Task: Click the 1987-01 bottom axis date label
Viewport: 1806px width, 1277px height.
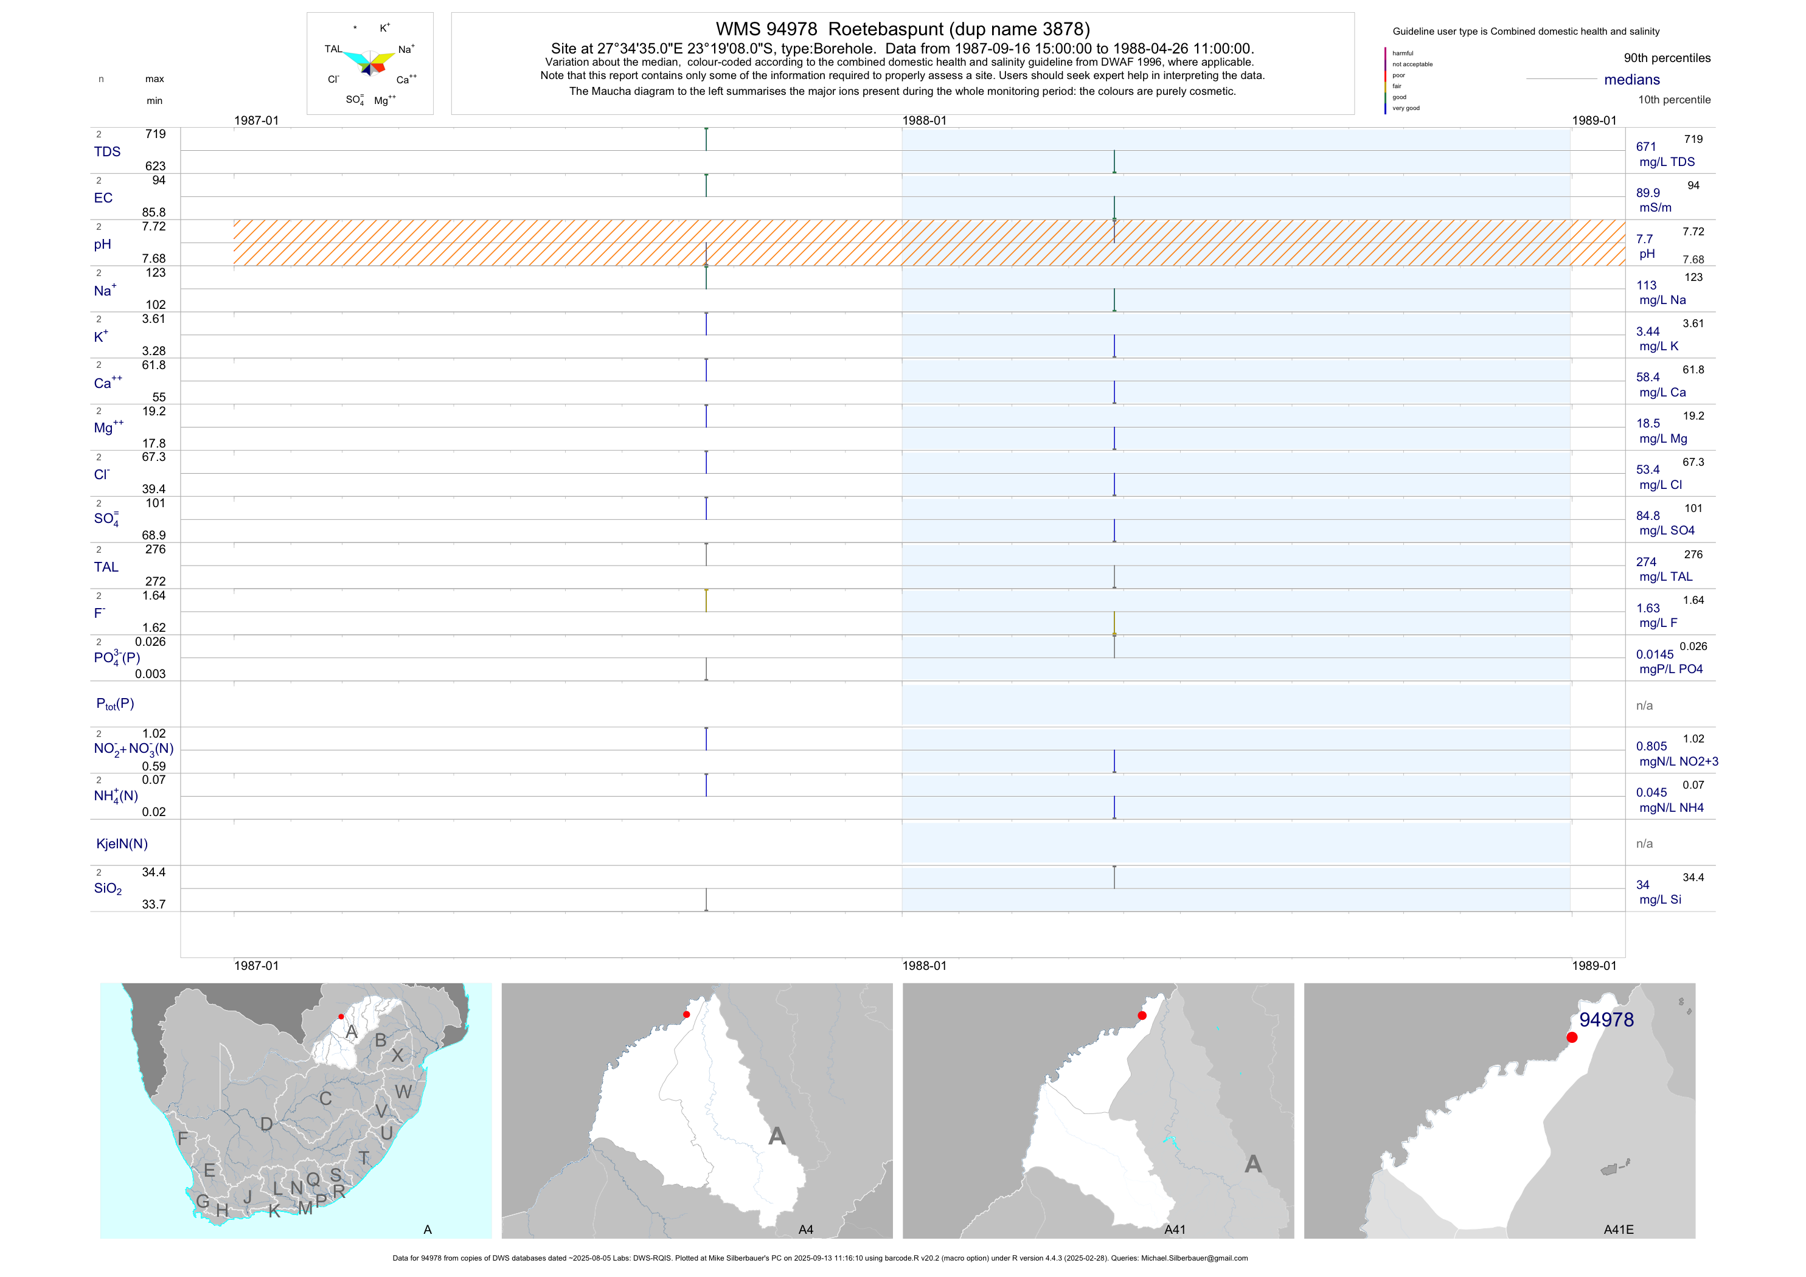Action: pos(257,966)
